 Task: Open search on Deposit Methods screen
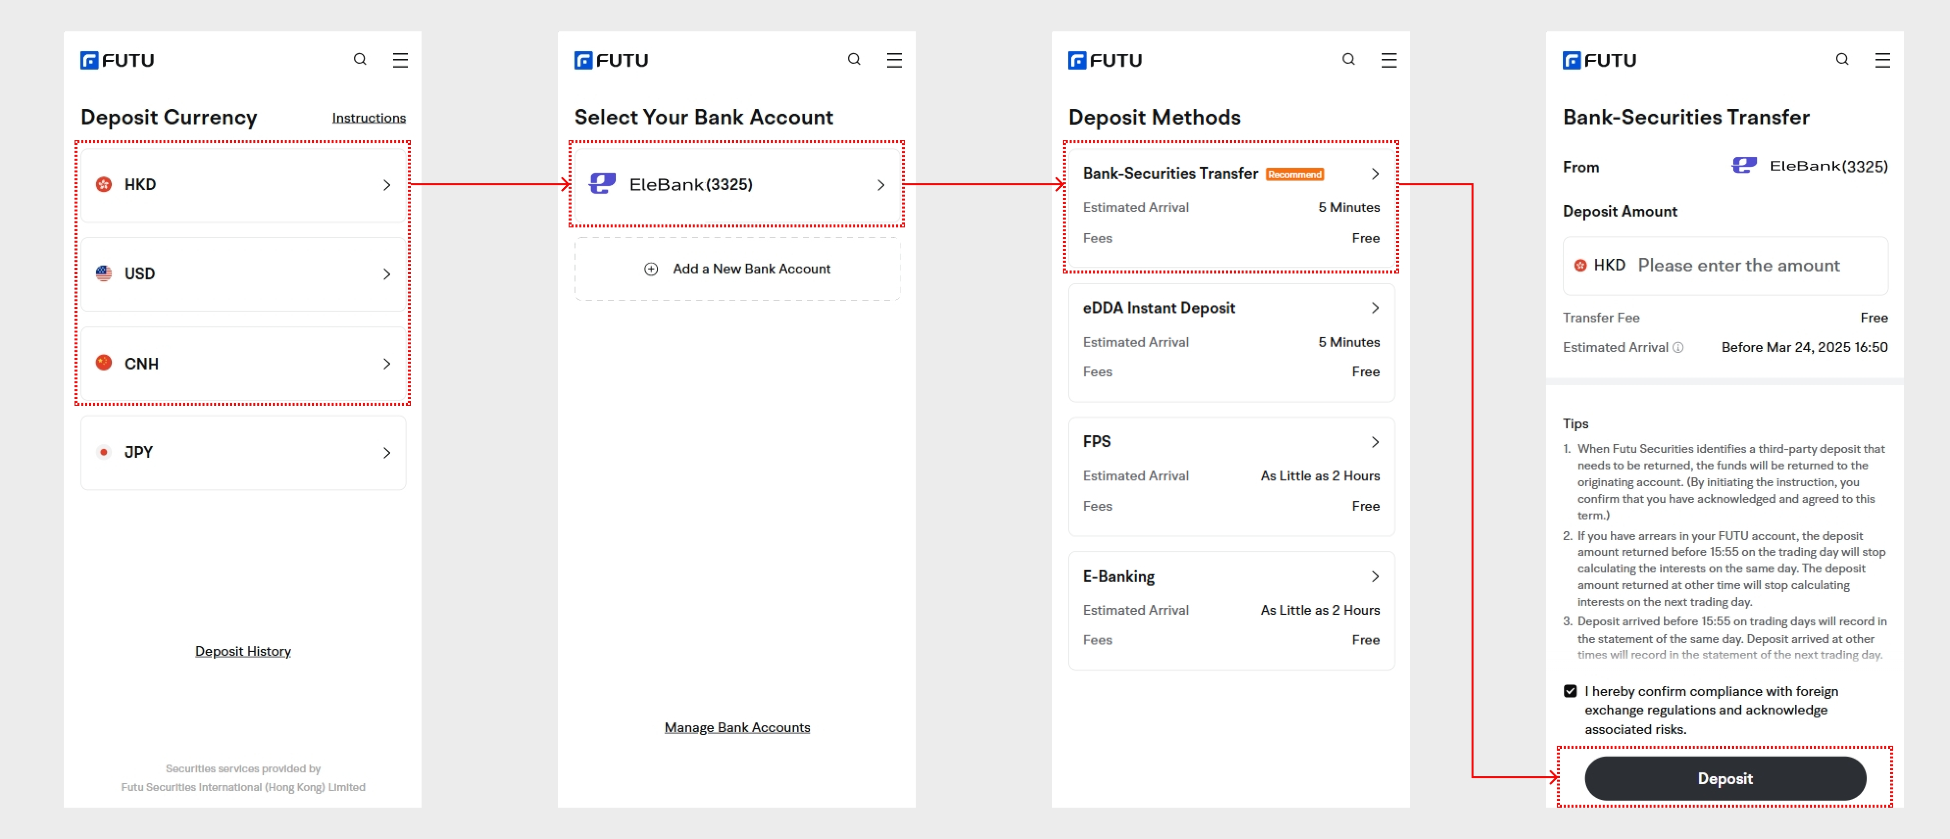pyautogui.click(x=1348, y=59)
